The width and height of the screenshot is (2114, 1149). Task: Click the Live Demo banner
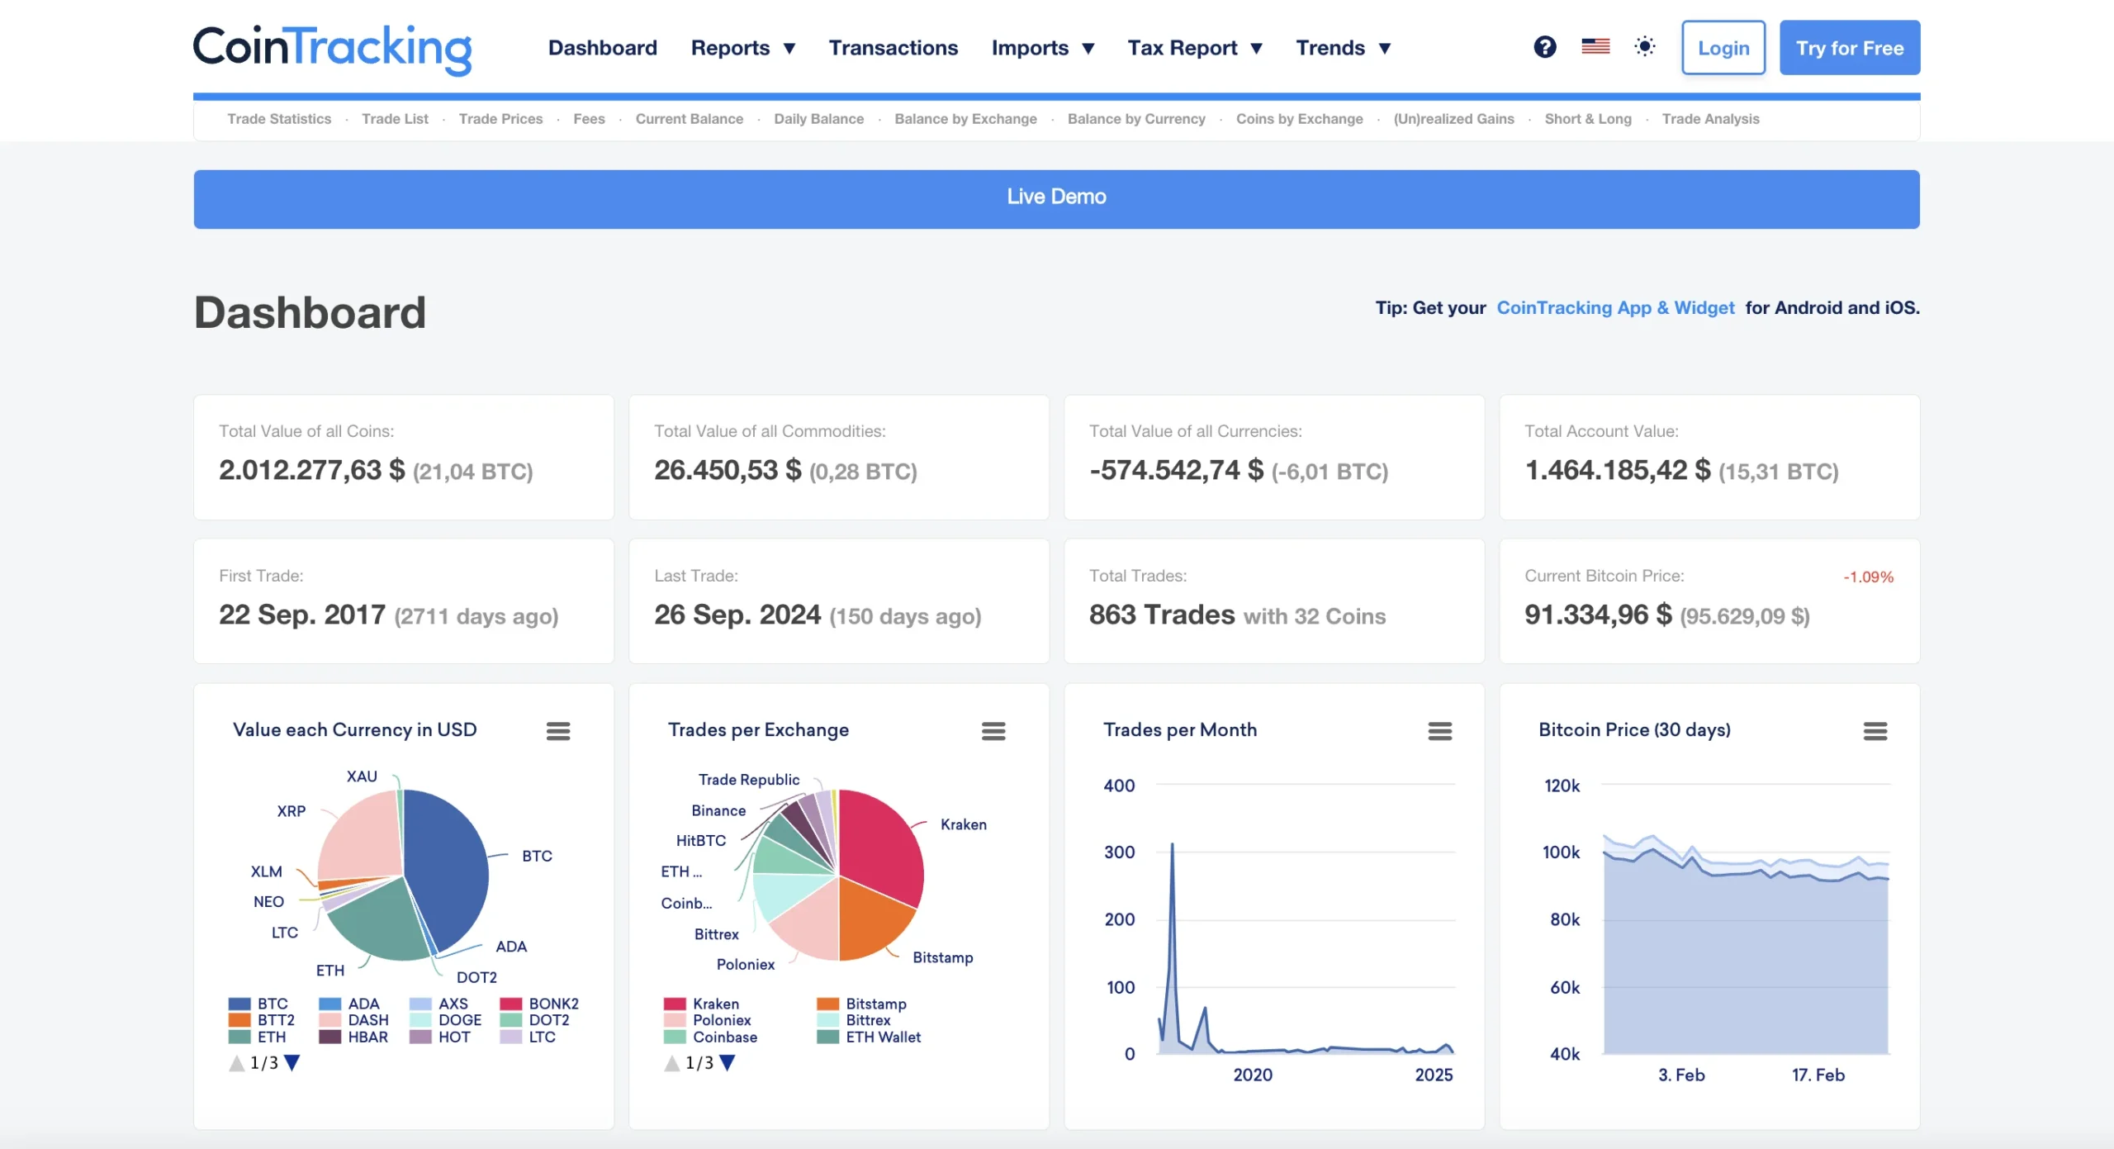(1056, 199)
